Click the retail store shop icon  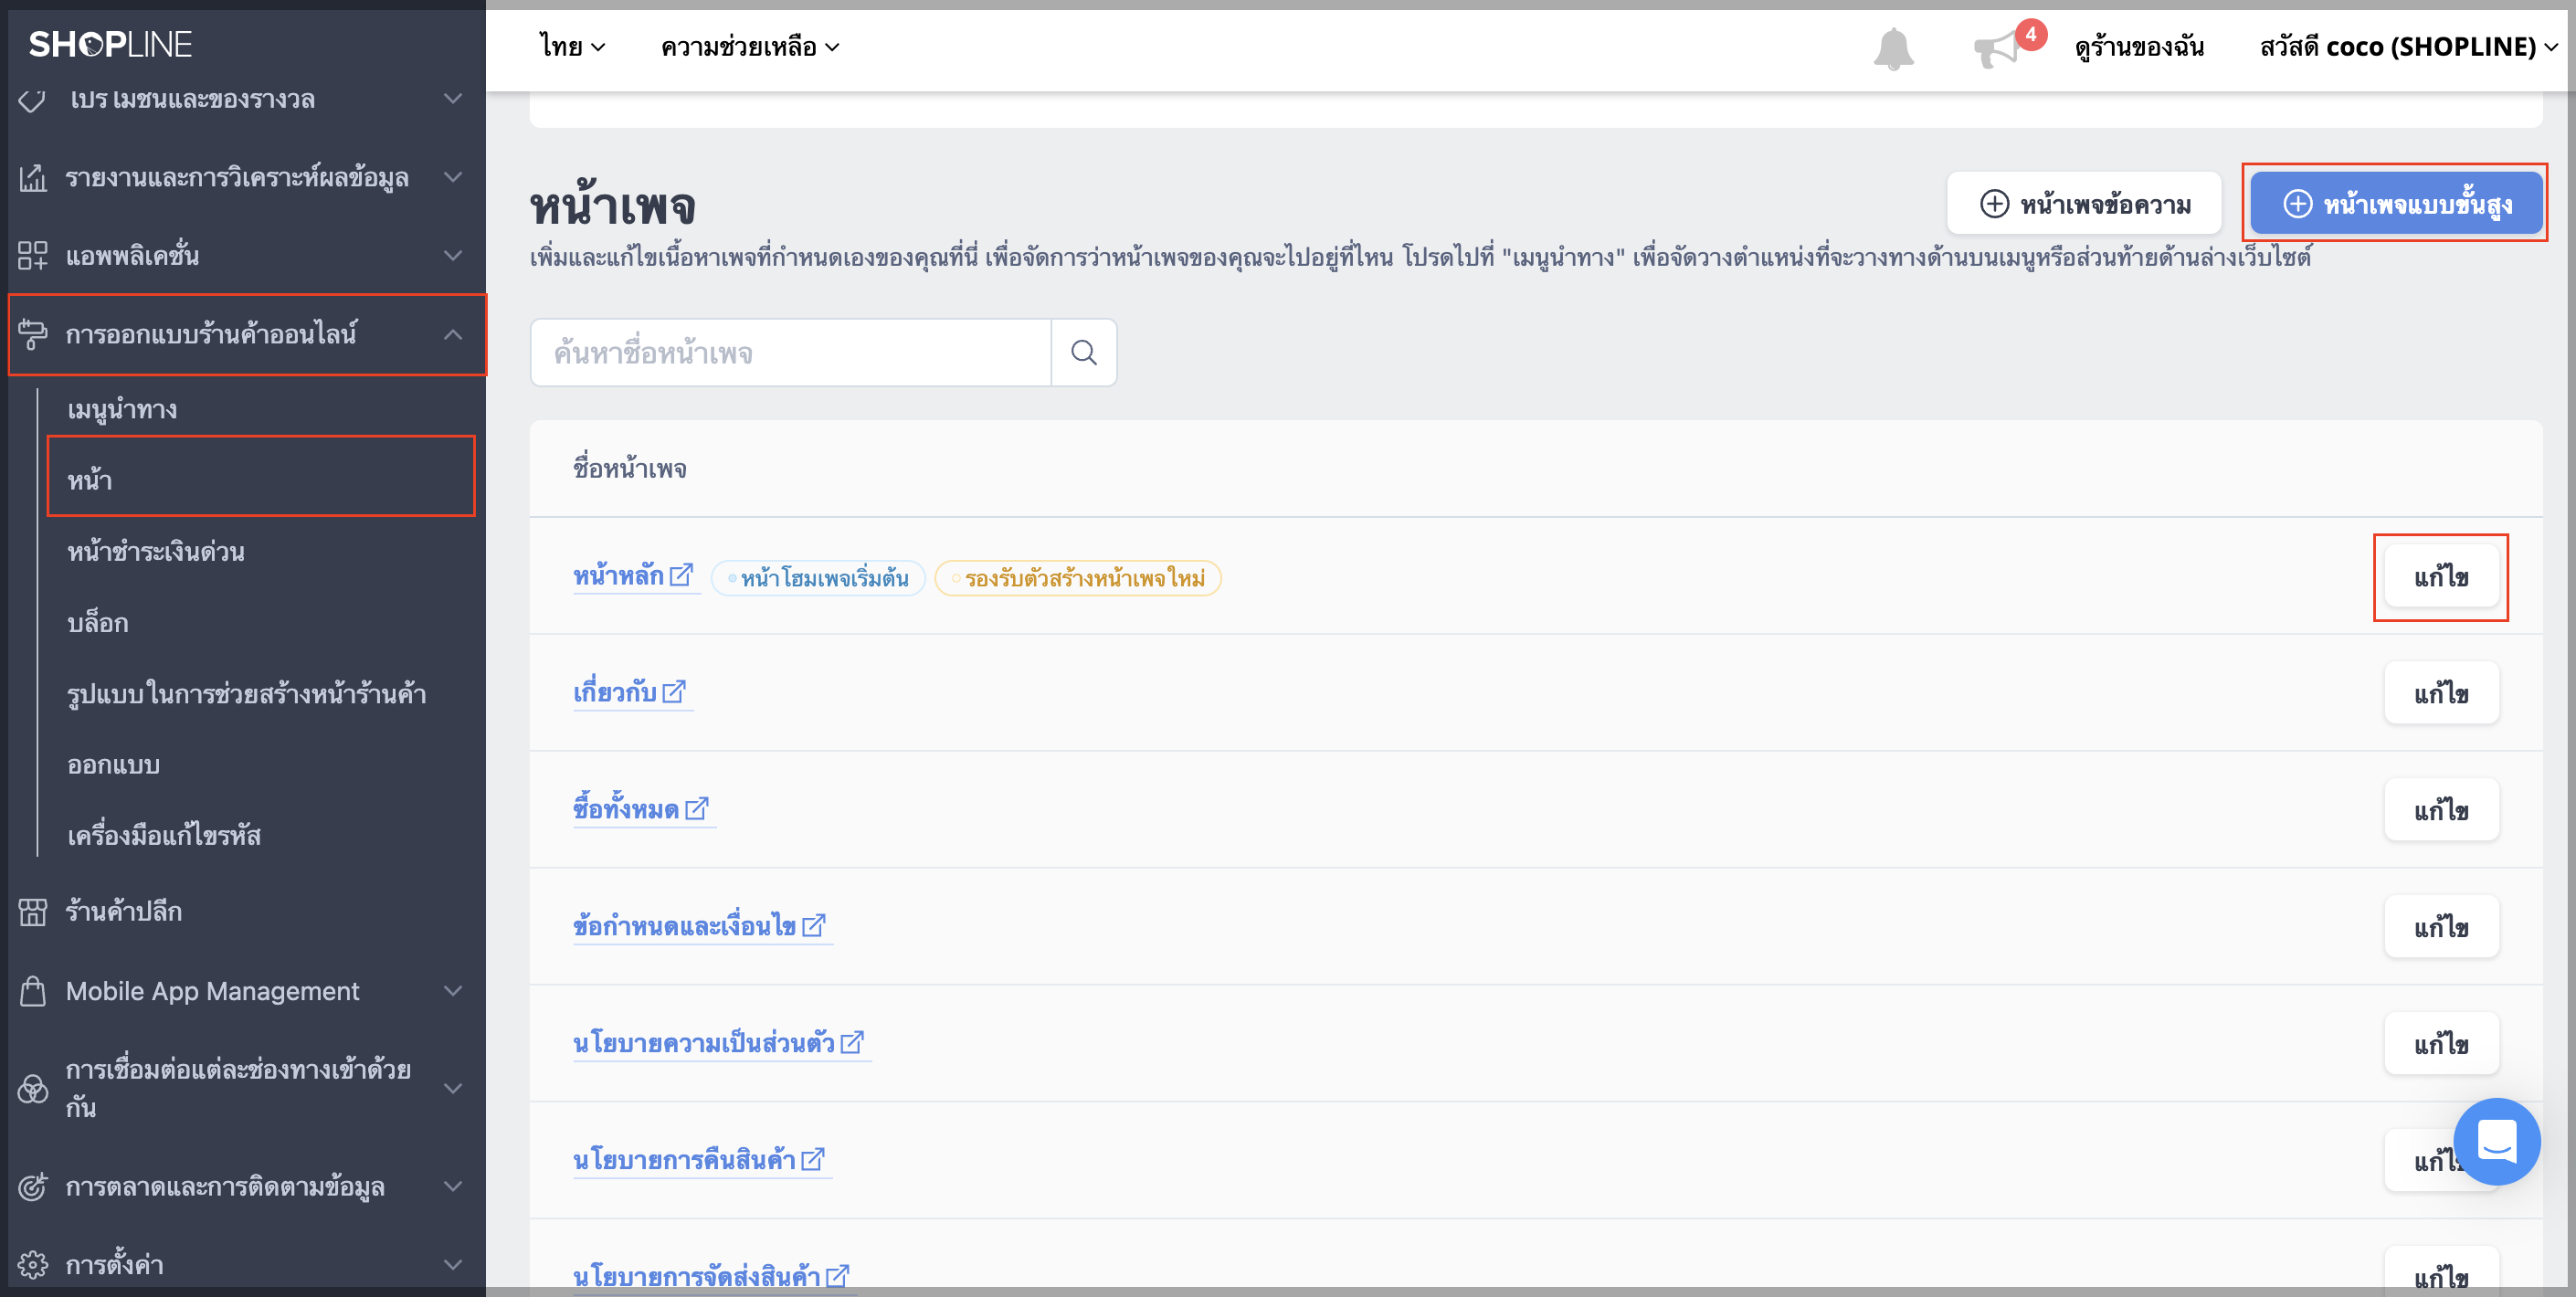(33, 912)
